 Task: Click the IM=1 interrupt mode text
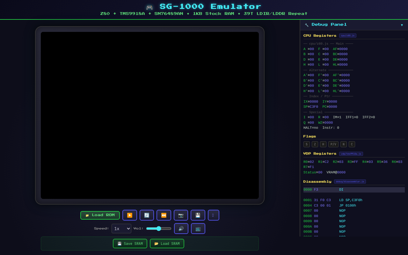pyautogui.click(x=337, y=117)
